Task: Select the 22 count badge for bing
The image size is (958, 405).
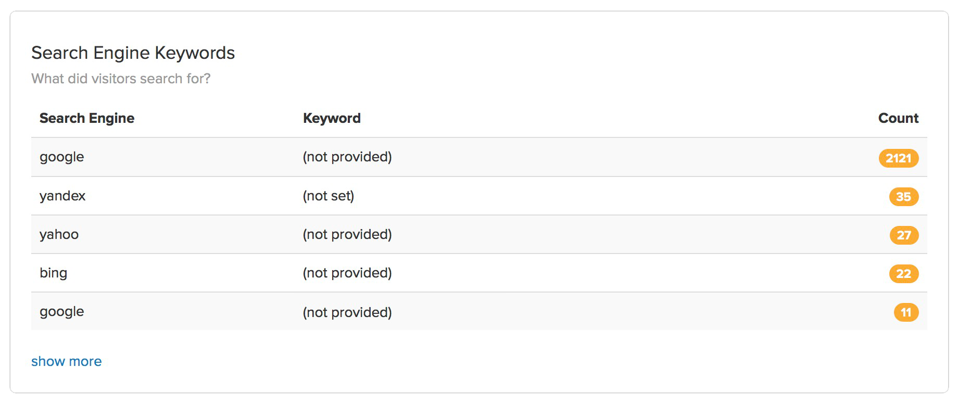Action: [904, 274]
